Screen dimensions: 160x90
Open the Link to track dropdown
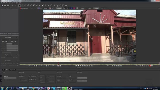tap(12, 50)
